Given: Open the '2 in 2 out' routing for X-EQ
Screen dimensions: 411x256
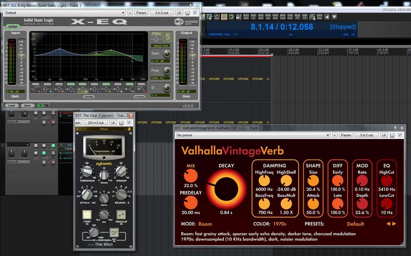Looking at the screenshot, I should (162, 13).
